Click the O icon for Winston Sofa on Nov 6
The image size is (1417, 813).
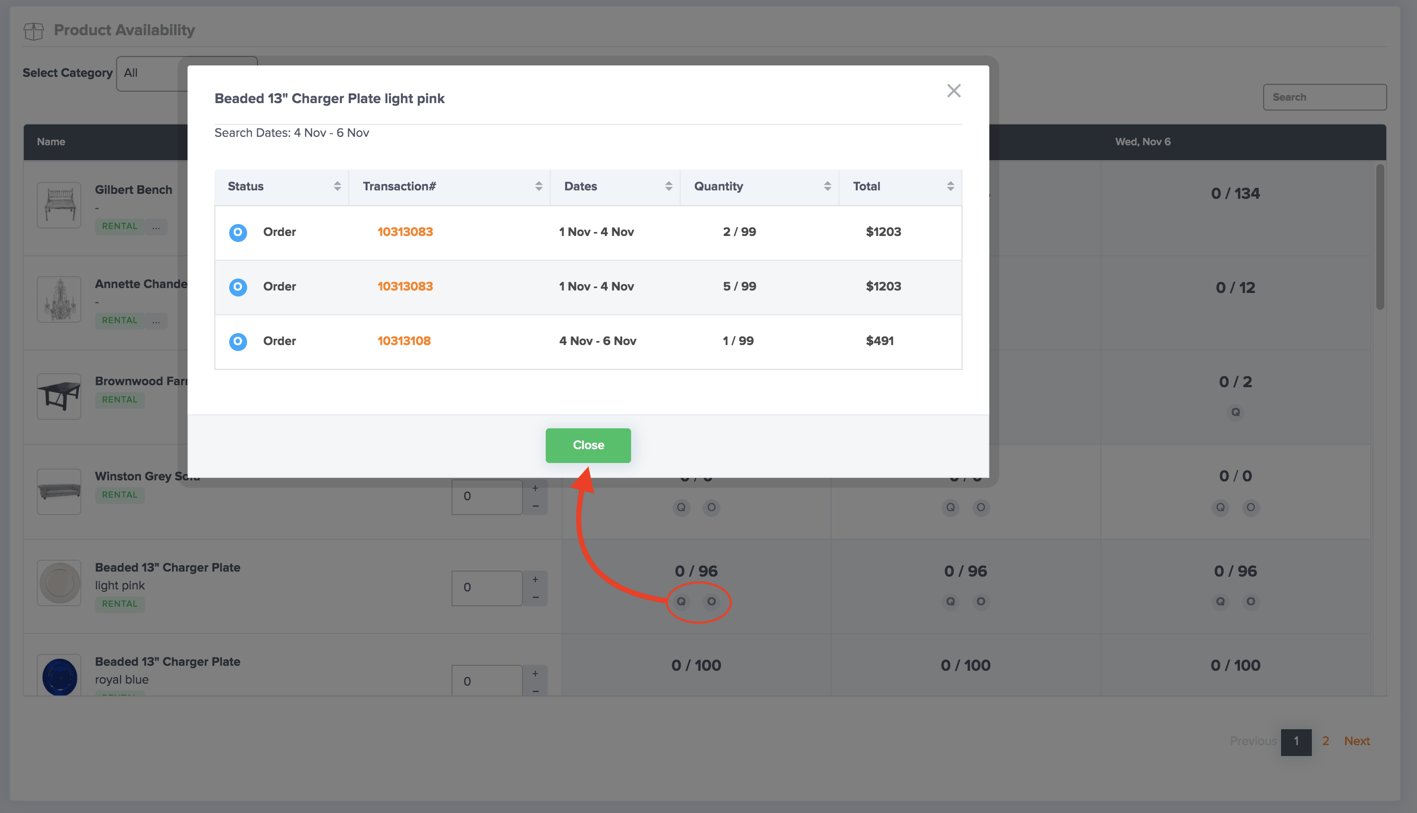tap(1250, 508)
